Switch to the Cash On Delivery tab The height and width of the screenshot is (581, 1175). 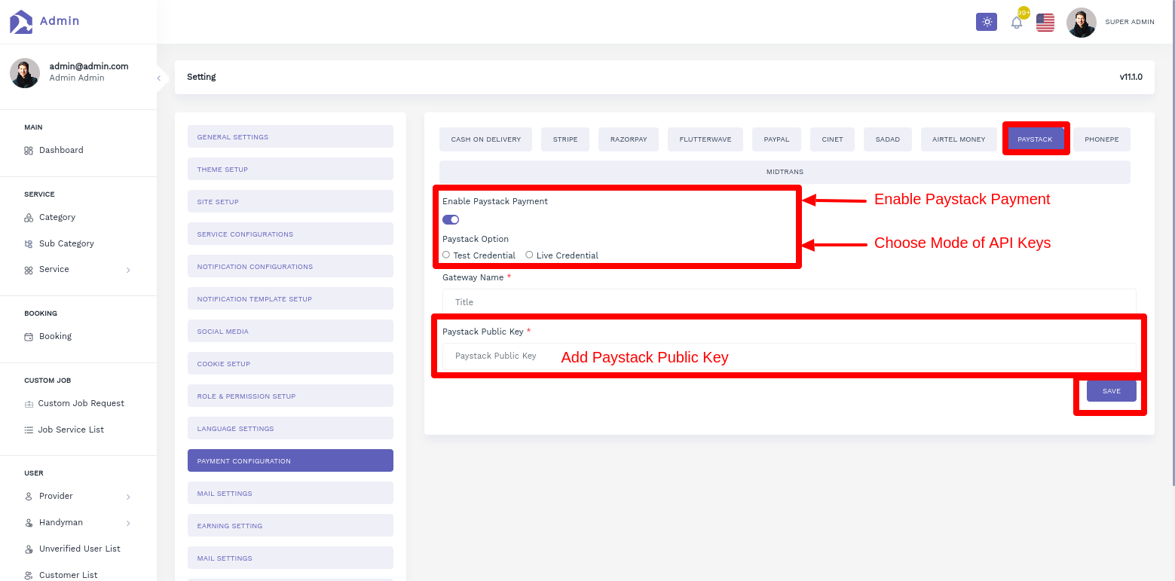coord(485,139)
